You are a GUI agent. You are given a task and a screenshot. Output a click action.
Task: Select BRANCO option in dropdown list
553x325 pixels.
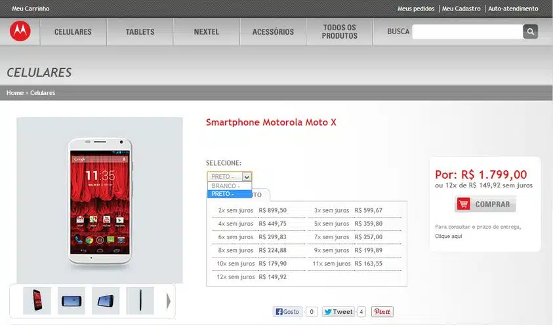229,186
